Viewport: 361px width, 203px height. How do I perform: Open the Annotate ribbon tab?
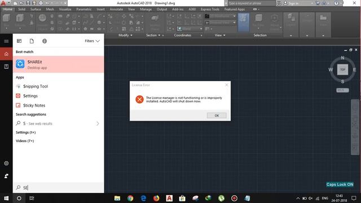point(116,9)
